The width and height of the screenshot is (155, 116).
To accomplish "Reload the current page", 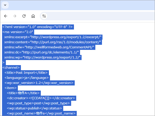I will click(x=24, y=16).
